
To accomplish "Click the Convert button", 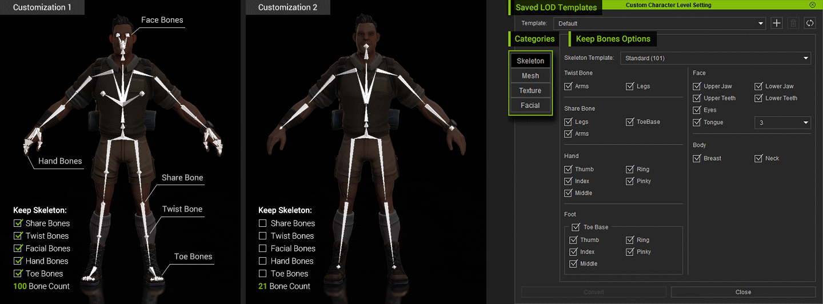I will pos(594,292).
